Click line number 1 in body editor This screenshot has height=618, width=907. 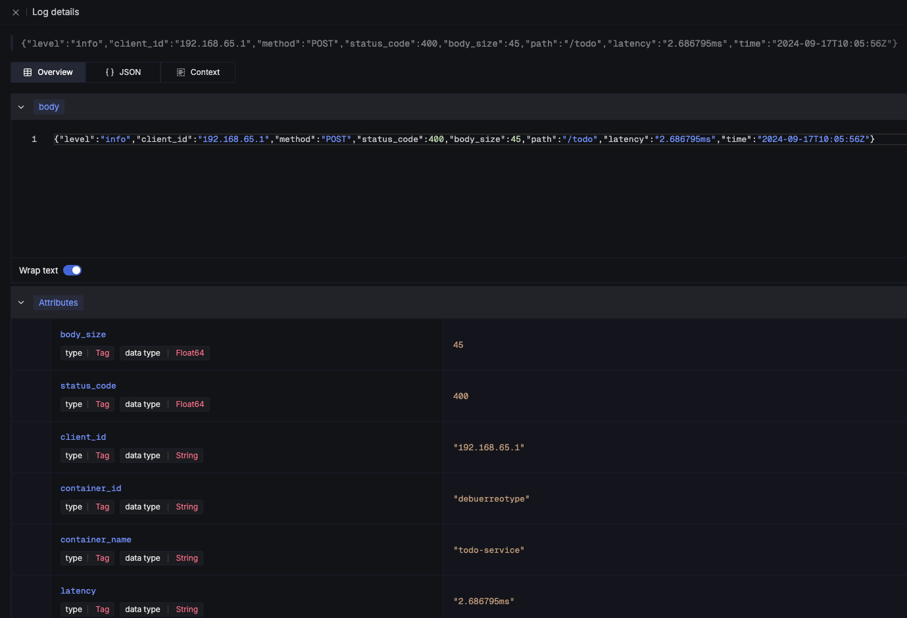click(x=34, y=139)
